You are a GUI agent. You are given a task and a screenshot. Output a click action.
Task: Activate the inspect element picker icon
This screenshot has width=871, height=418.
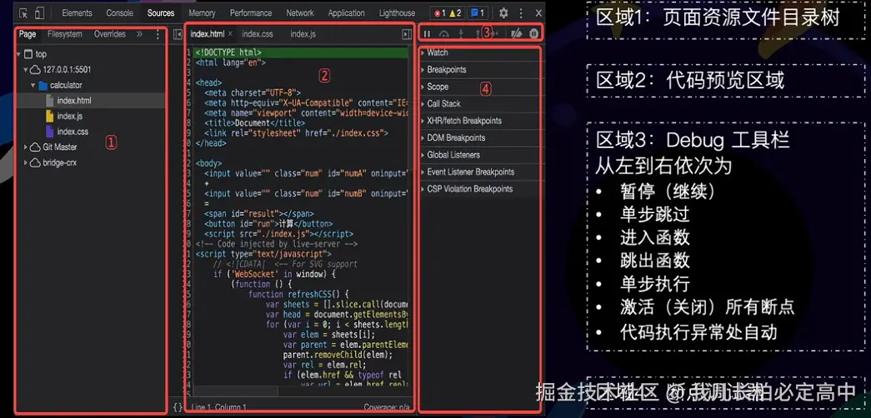click(23, 13)
